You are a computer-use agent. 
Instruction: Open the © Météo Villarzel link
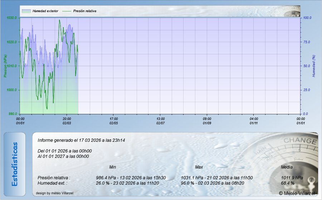click(x=297, y=193)
